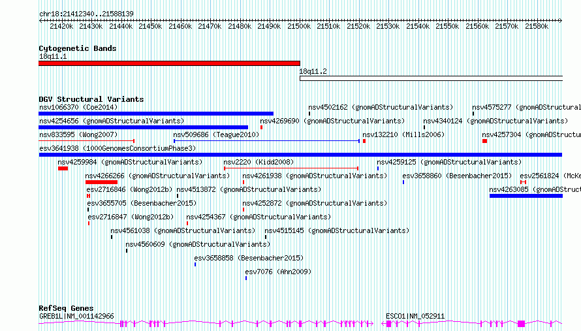Click nsv509686 (Teague2010) variant label
The image size is (581, 331).
tap(216, 134)
